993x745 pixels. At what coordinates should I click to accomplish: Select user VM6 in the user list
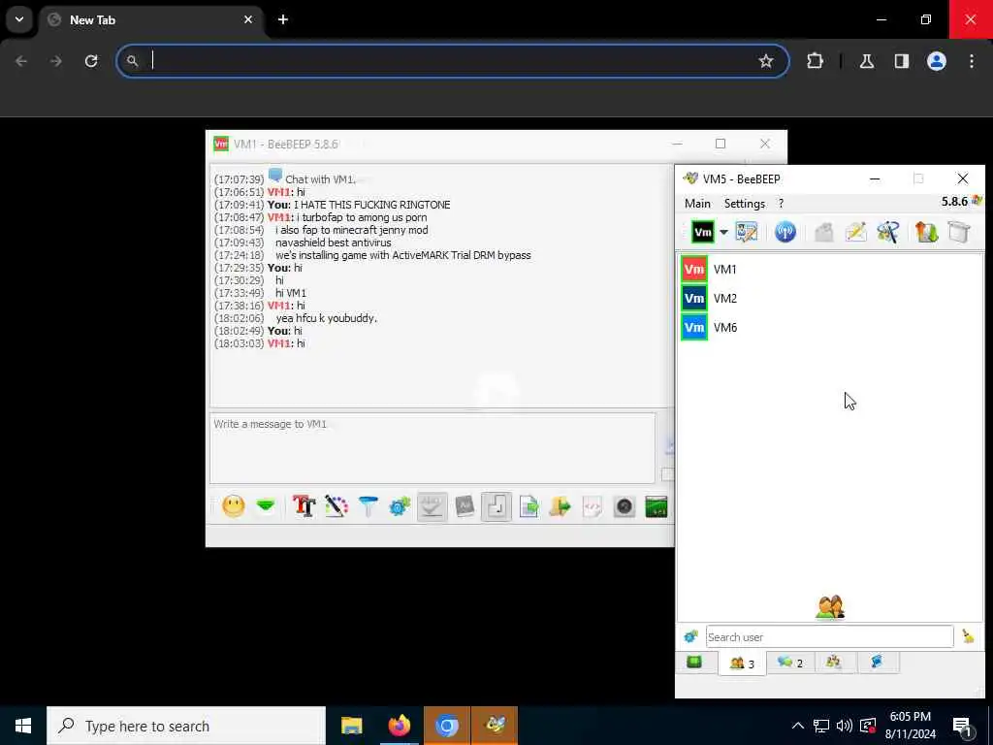click(x=831, y=328)
